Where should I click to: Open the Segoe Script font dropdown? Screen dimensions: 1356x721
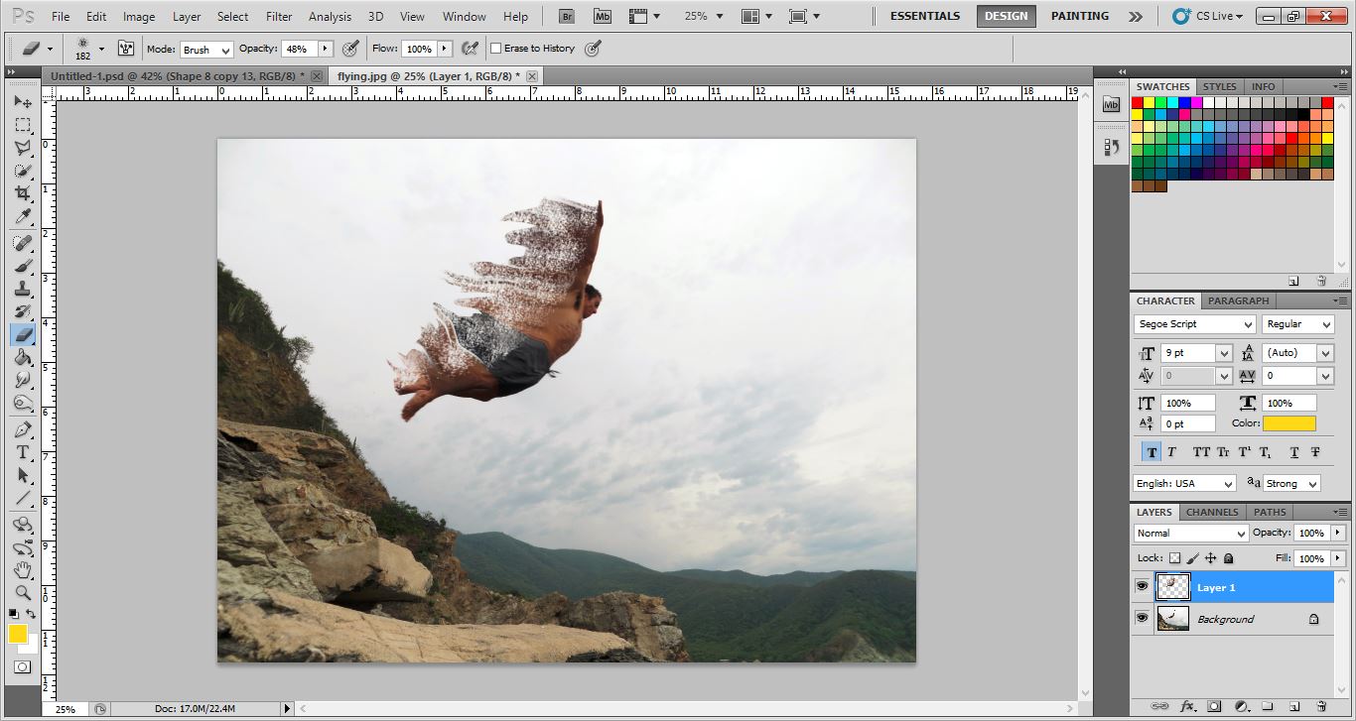tap(1195, 324)
